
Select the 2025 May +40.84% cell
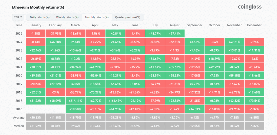pyautogui.click(x=115, y=33)
